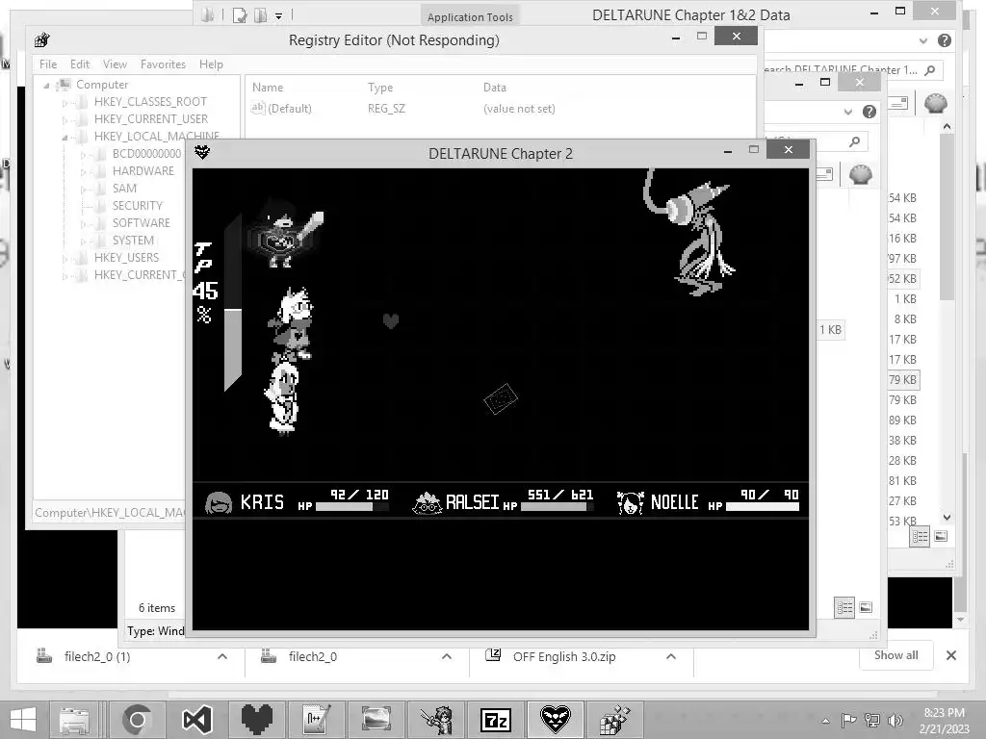The width and height of the screenshot is (986, 739).
Task: Click the volume speaker icon in system tray
Action: (x=895, y=720)
